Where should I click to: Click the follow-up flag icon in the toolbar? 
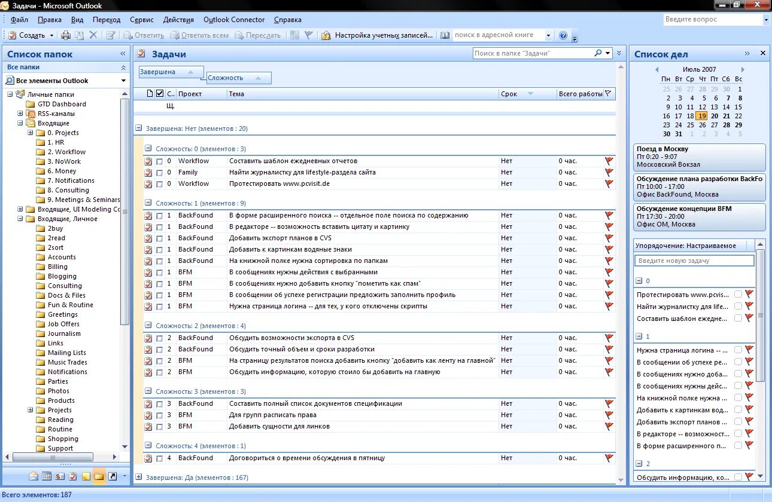point(309,35)
